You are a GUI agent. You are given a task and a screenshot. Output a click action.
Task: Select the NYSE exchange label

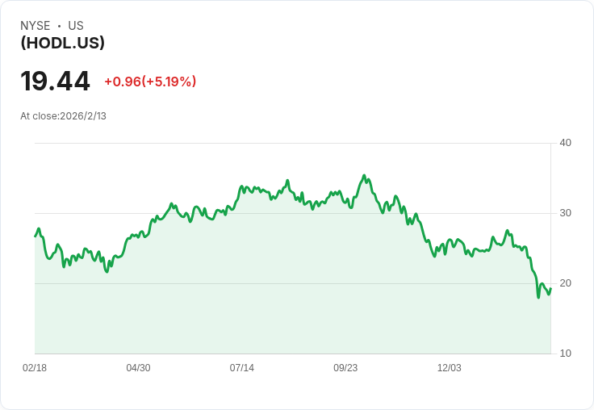click(x=36, y=26)
